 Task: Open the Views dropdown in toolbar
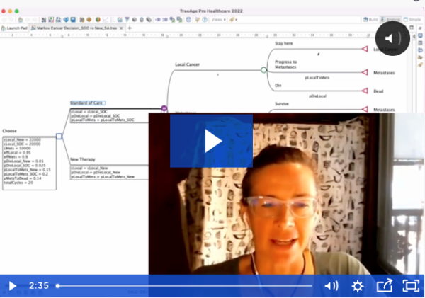click(x=218, y=19)
